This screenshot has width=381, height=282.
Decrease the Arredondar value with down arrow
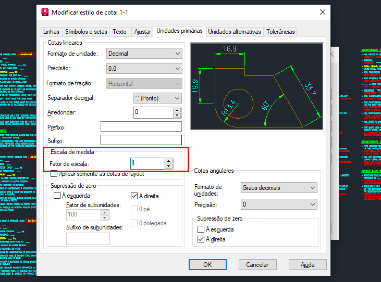(177, 114)
